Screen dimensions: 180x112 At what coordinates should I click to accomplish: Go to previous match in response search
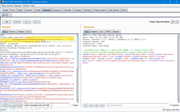pyautogui.click(x=91, y=105)
